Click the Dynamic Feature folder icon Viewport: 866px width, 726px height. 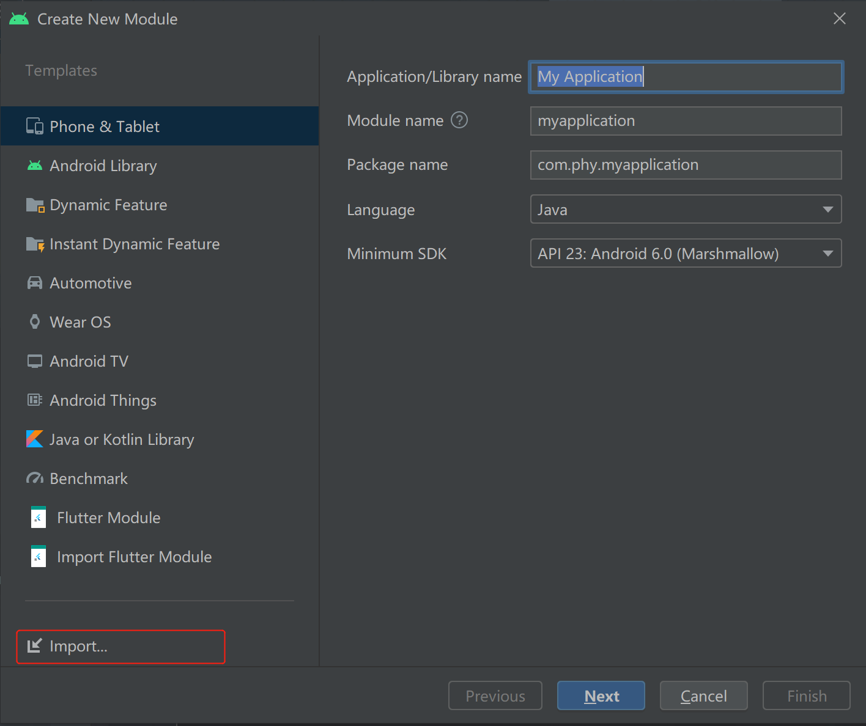click(x=35, y=205)
